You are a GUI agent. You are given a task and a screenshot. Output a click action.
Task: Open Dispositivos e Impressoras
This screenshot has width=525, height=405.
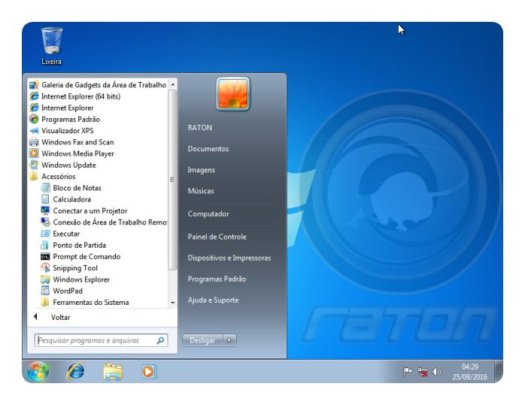click(229, 258)
